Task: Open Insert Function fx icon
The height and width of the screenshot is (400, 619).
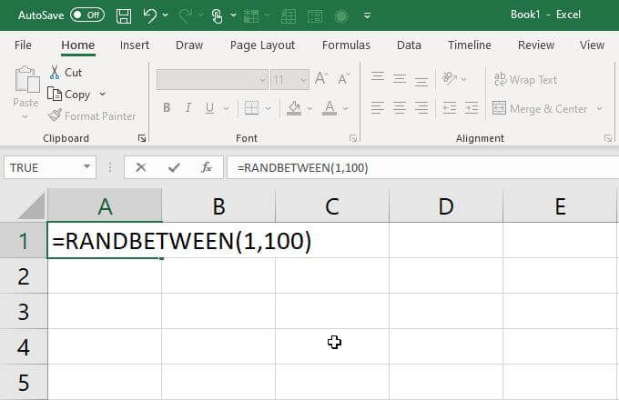Action: pos(207,167)
